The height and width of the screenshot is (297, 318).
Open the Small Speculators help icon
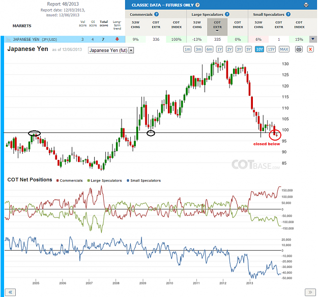(288, 14)
